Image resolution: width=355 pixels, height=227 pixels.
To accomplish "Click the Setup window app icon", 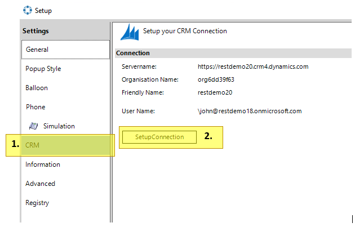I will pos(28,10).
